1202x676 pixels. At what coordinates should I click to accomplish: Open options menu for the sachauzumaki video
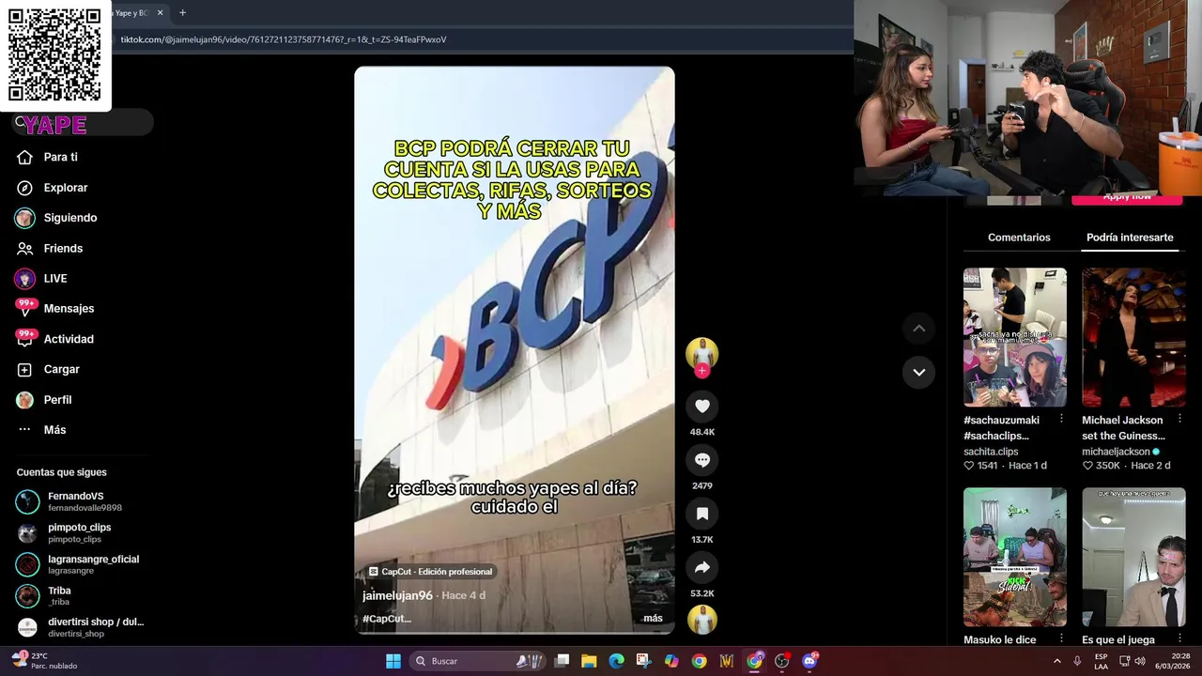[x=1061, y=419]
